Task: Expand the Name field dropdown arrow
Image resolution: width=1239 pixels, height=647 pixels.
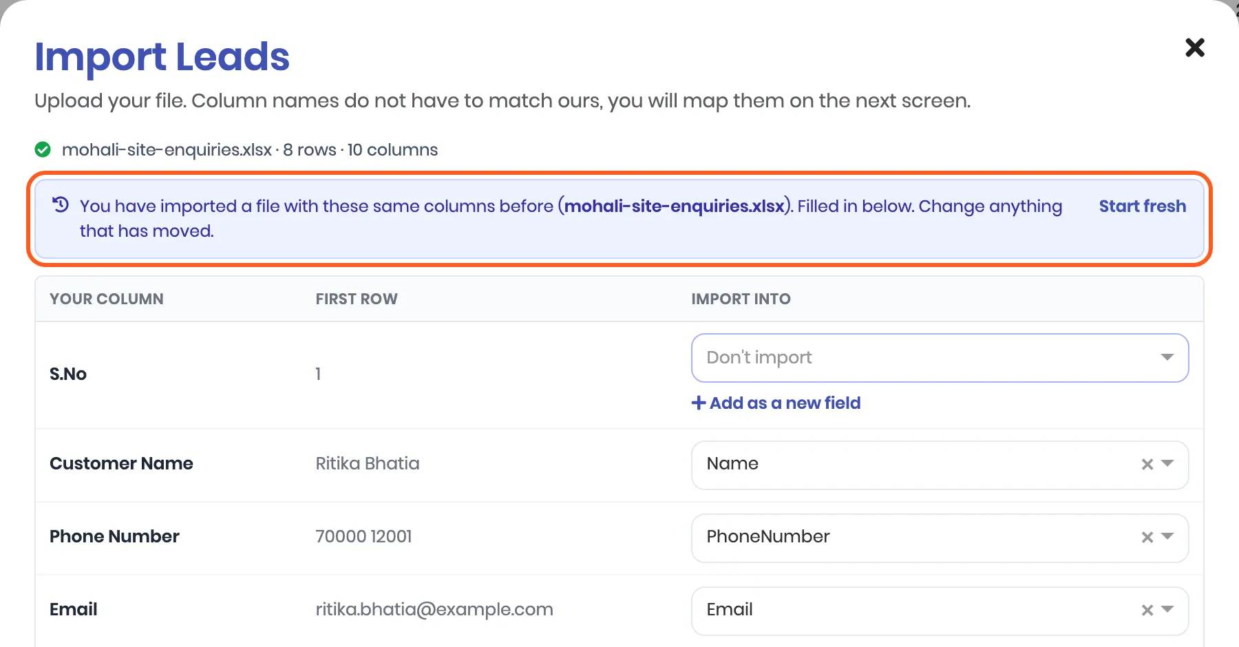Action: (1167, 464)
